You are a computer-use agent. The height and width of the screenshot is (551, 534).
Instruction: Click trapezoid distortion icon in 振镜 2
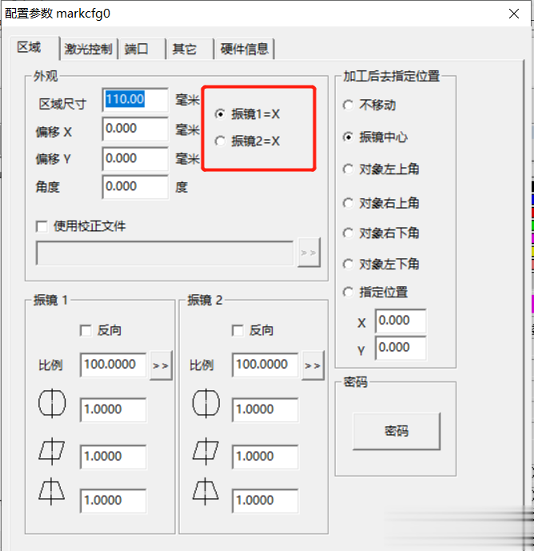pos(205,491)
